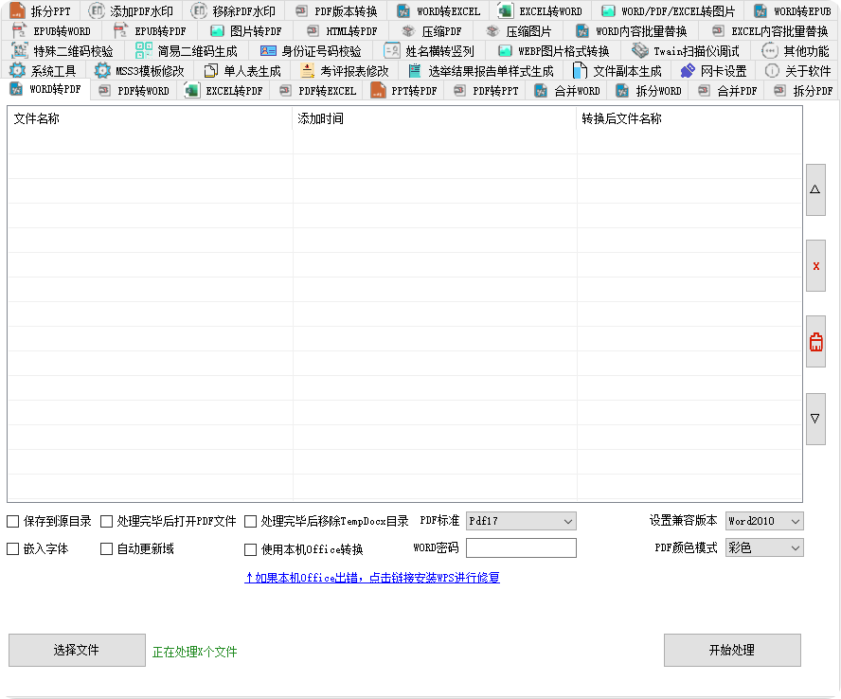
Task: Go to the 合并PDF tab
Action: pos(728,91)
